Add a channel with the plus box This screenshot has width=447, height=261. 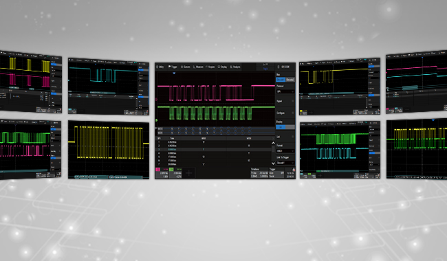[x=189, y=173]
